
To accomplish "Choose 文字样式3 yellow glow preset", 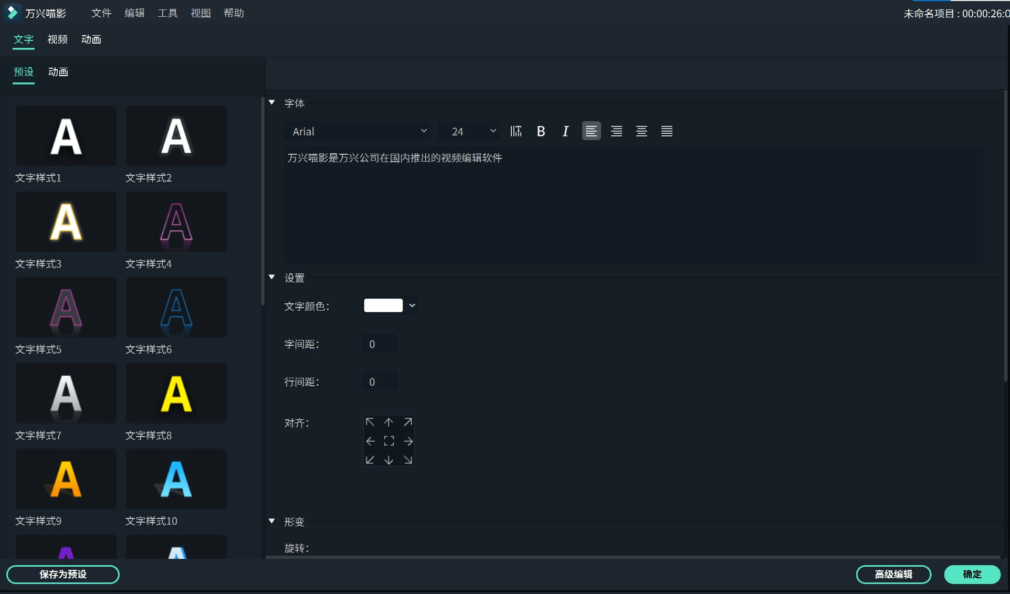I will [66, 221].
